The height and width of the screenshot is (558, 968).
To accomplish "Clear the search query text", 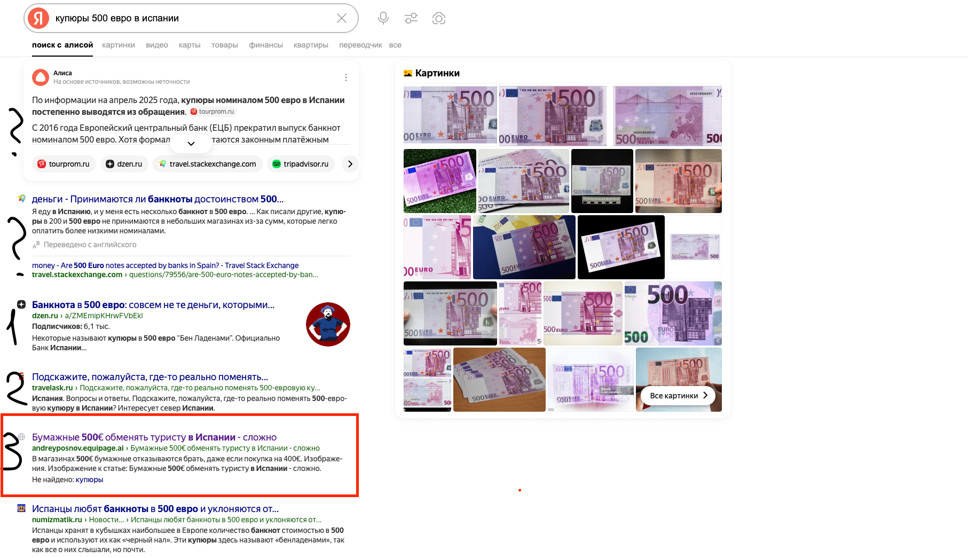I will click(x=342, y=18).
